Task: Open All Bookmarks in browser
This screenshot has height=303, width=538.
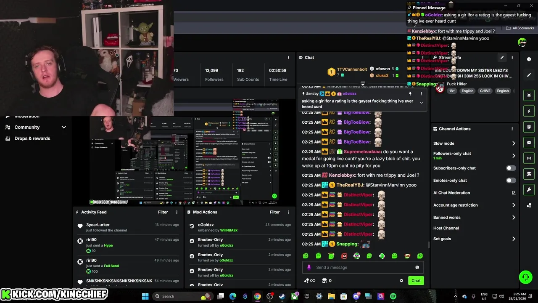Action: pyautogui.click(x=520, y=28)
